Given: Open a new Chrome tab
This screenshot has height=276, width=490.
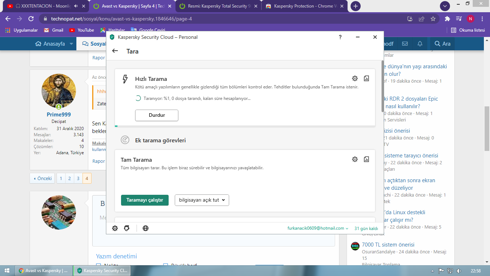Looking at the screenshot, I should (x=356, y=6).
